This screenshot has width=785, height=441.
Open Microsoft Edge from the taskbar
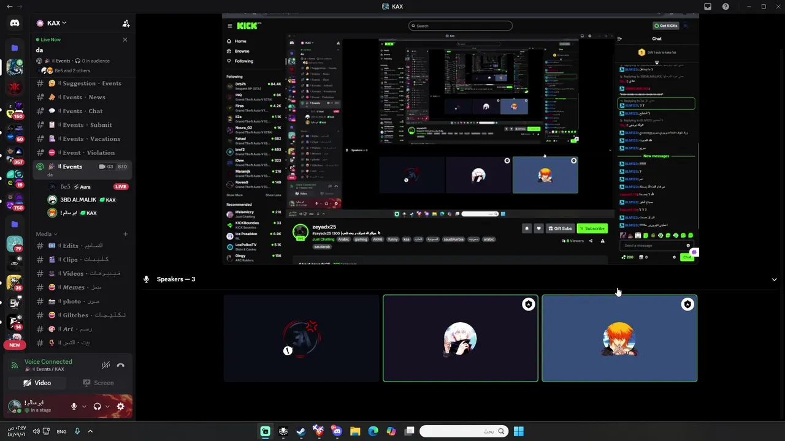pos(373,431)
